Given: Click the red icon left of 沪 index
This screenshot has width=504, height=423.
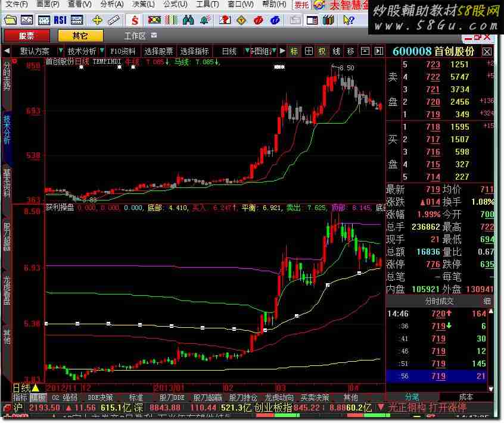Looking at the screenshot, I should (x=7, y=408).
